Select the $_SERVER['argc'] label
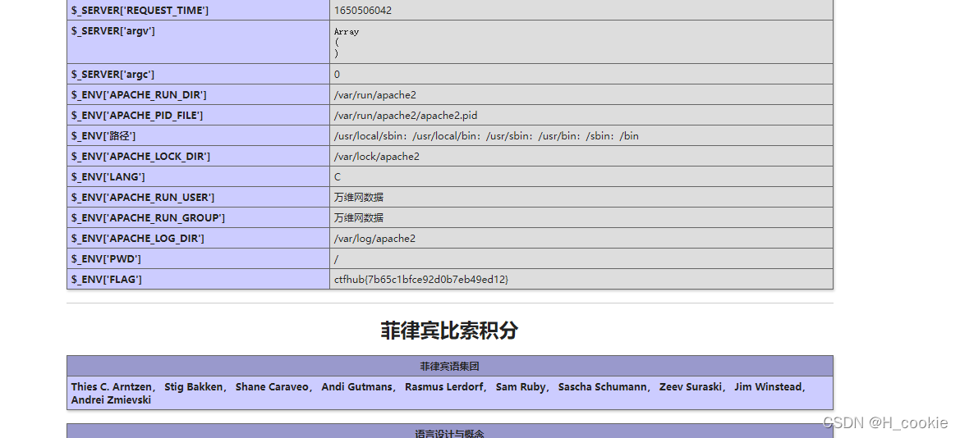The width and height of the screenshot is (960, 438). [113, 74]
